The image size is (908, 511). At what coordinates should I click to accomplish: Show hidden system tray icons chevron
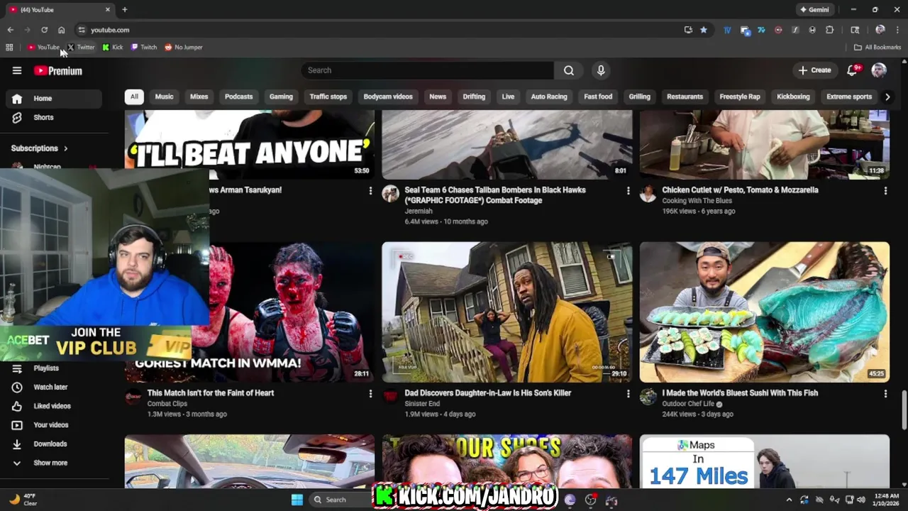tap(789, 500)
